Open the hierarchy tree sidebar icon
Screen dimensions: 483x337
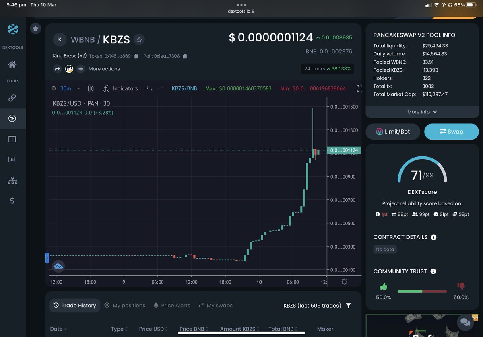[x=12, y=181]
